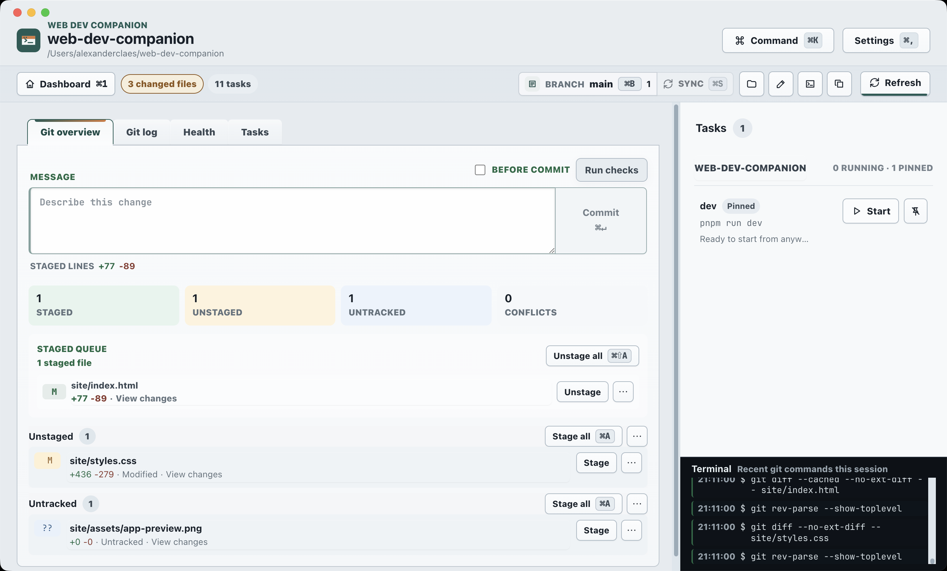Click the WEB-DEV-COMPANION task group header
The image size is (947, 571).
pyautogui.click(x=750, y=168)
